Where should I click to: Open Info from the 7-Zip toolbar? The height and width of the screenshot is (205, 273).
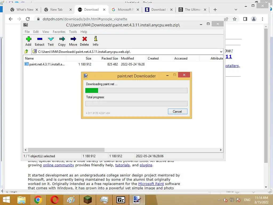tap(95, 41)
